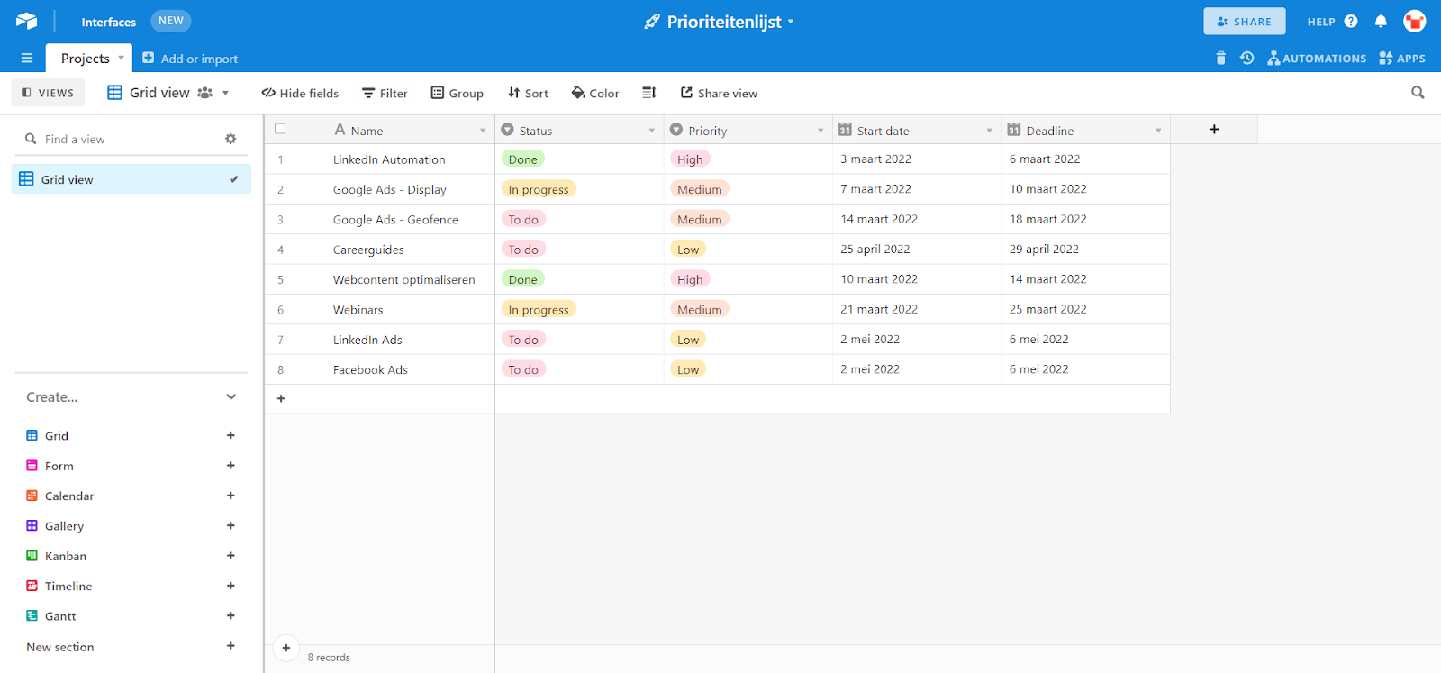
Task: Click the Done status tag for LinkedIn Automation
Action: point(522,159)
